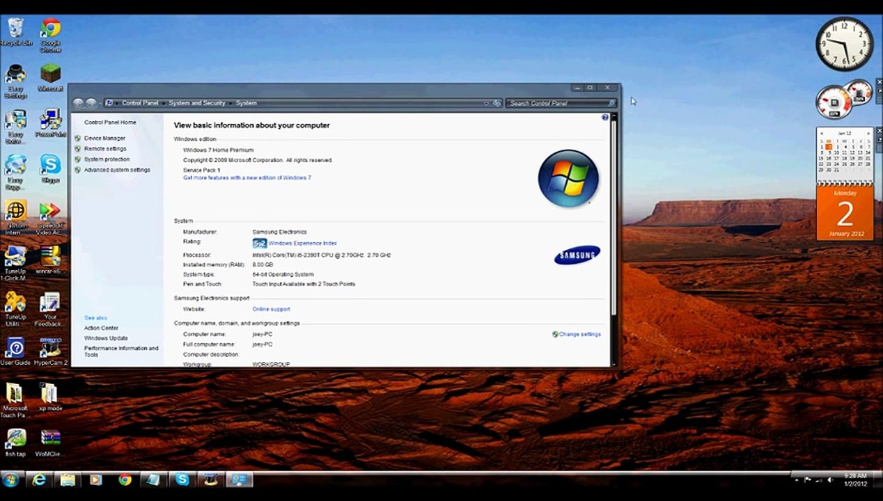Open the Easy Settings desktop shortcut
The height and width of the screenshot is (501, 883).
[x=15, y=81]
